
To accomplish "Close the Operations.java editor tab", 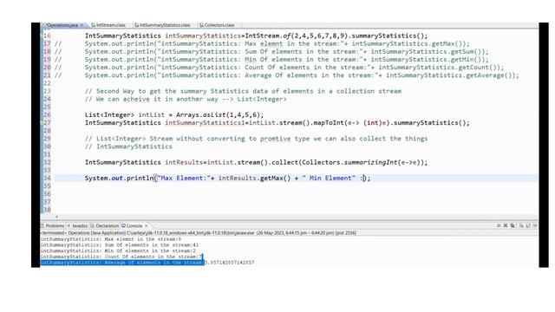I will click(82, 25).
